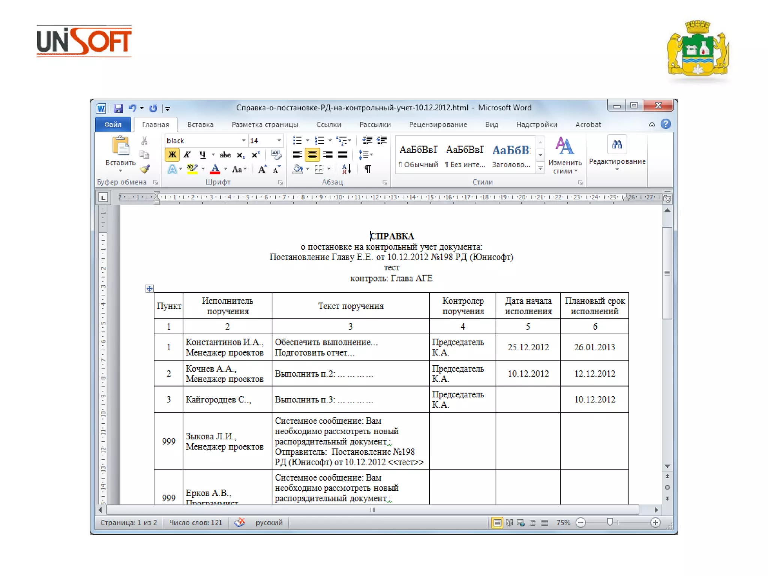The image size is (768, 576).
Task: Click the Word Help question mark icon
Action: (x=666, y=124)
